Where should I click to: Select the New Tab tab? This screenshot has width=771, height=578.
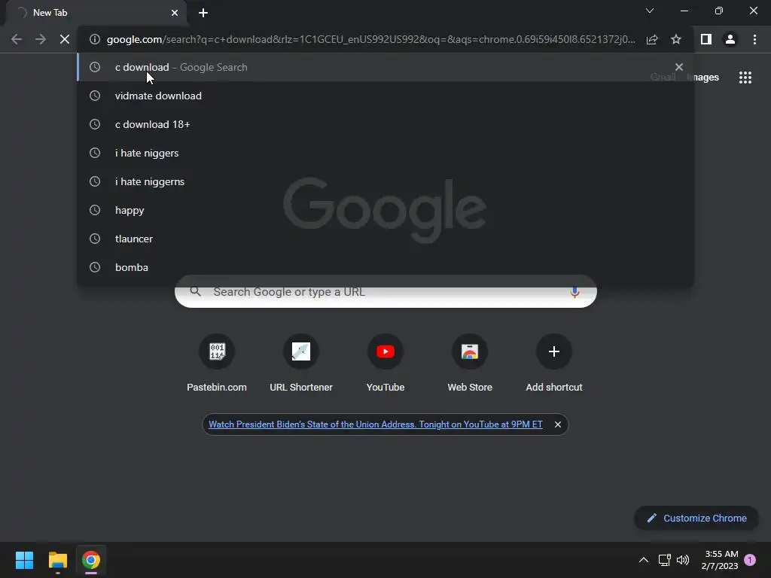pos(96,13)
